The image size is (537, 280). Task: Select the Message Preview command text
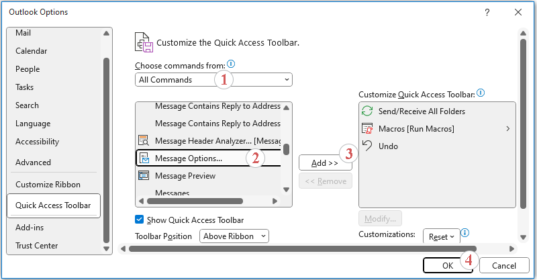pyautogui.click(x=185, y=176)
